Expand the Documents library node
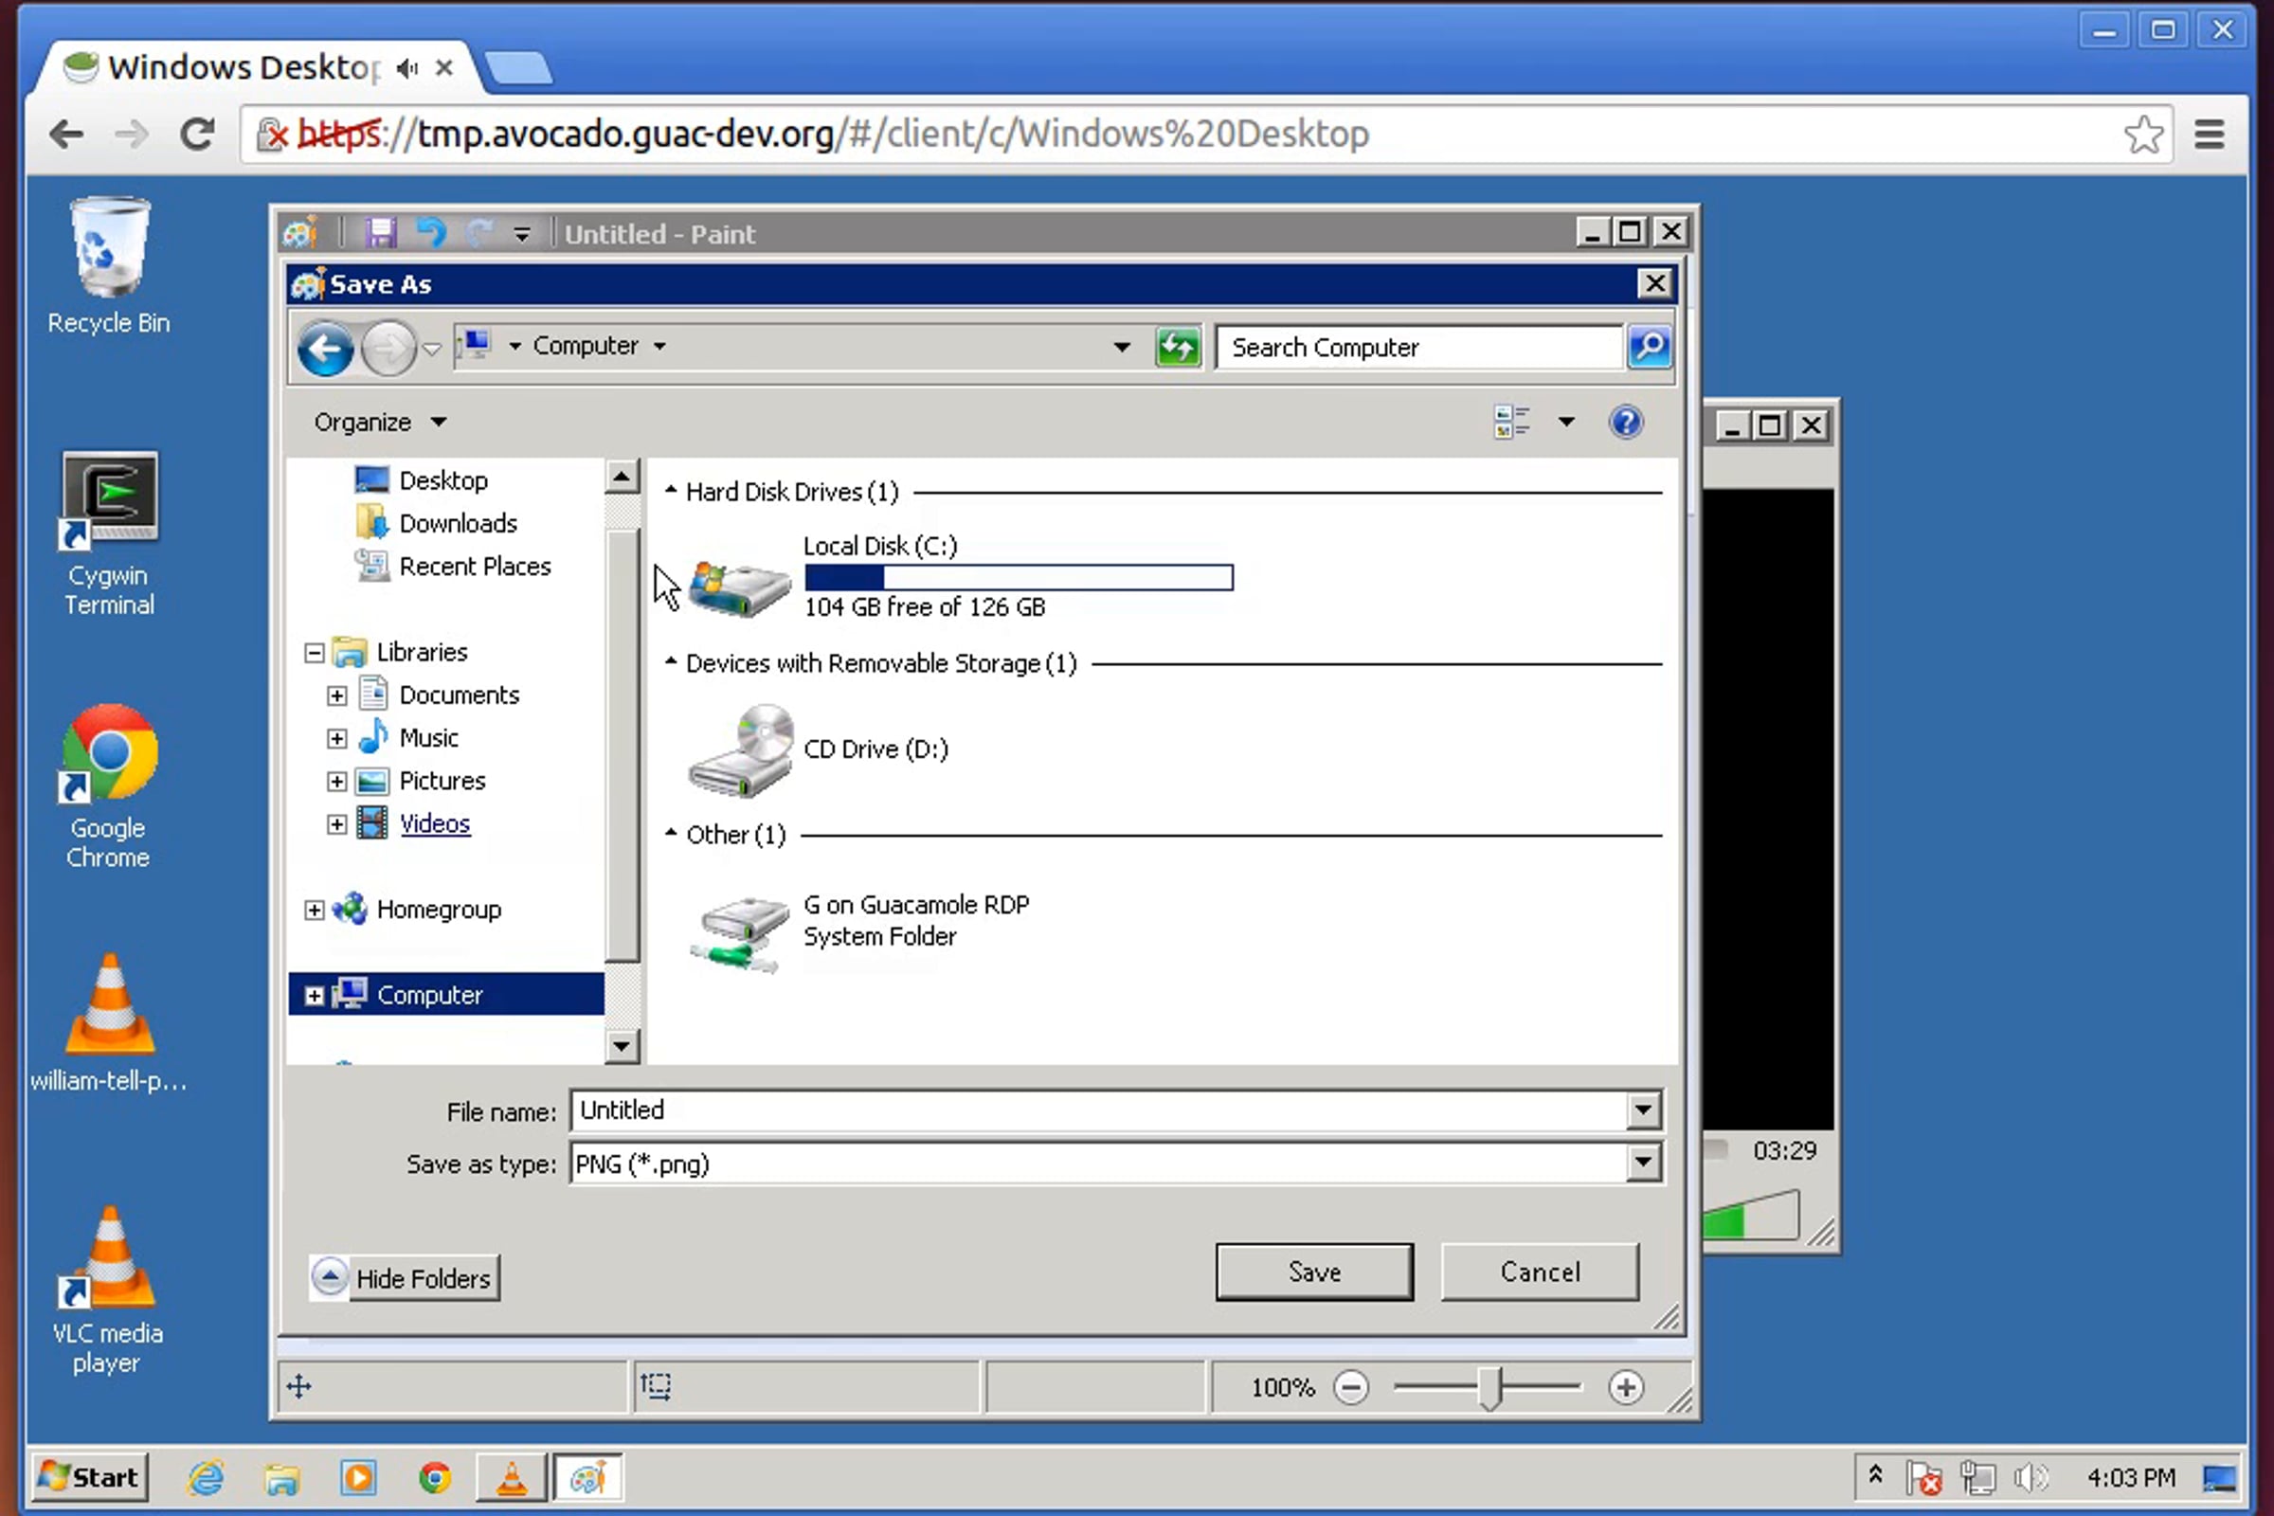This screenshot has width=2274, height=1516. (336, 695)
